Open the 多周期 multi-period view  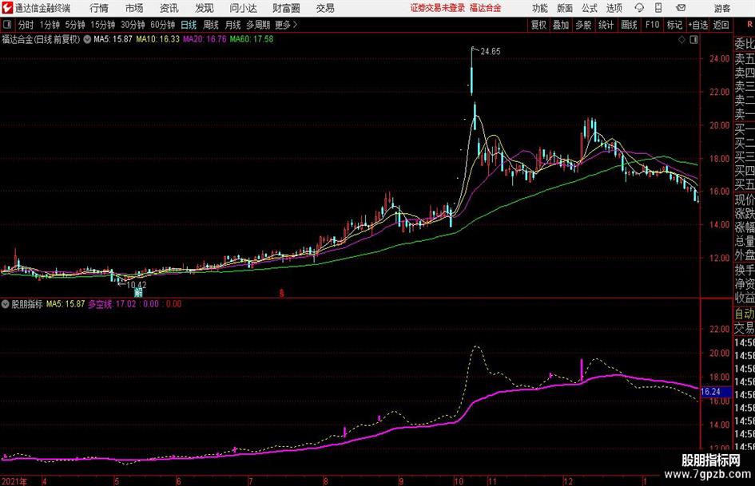coord(258,25)
